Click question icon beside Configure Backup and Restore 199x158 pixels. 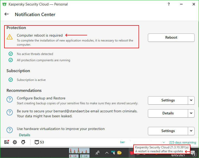coord(10,99)
